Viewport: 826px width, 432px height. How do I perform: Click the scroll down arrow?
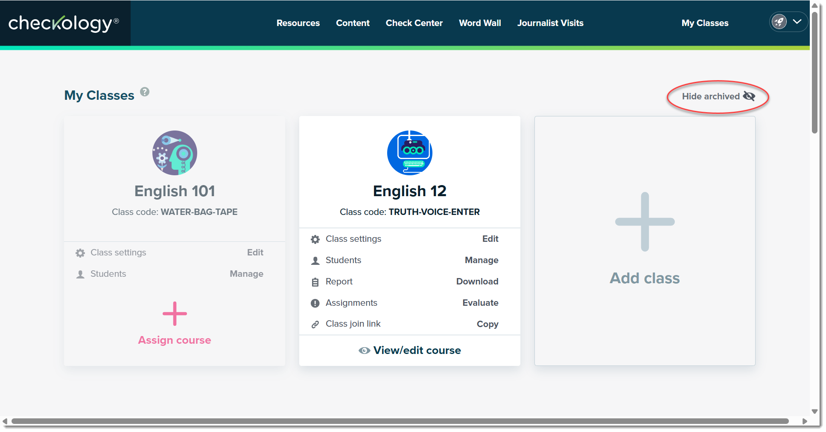(814, 412)
